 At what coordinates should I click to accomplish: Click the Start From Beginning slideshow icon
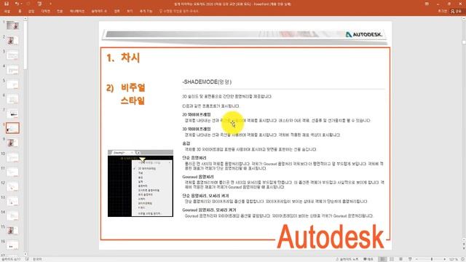pyautogui.click(x=39, y=4)
